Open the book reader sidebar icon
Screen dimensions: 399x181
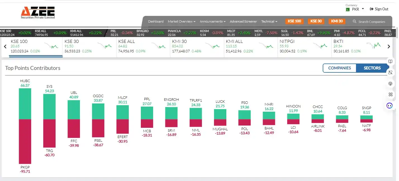point(391,61)
